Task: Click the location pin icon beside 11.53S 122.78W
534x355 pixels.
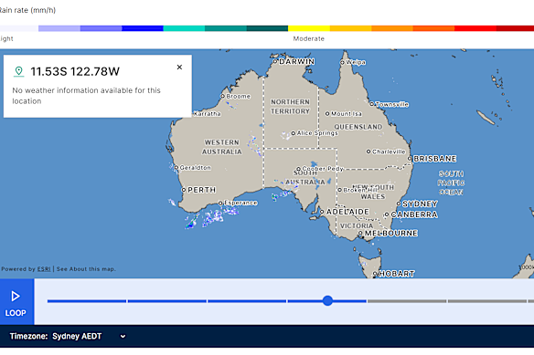Action: [x=18, y=71]
